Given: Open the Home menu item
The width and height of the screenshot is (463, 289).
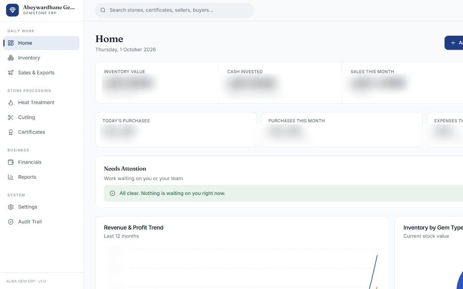Looking at the screenshot, I should tap(41, 43).
